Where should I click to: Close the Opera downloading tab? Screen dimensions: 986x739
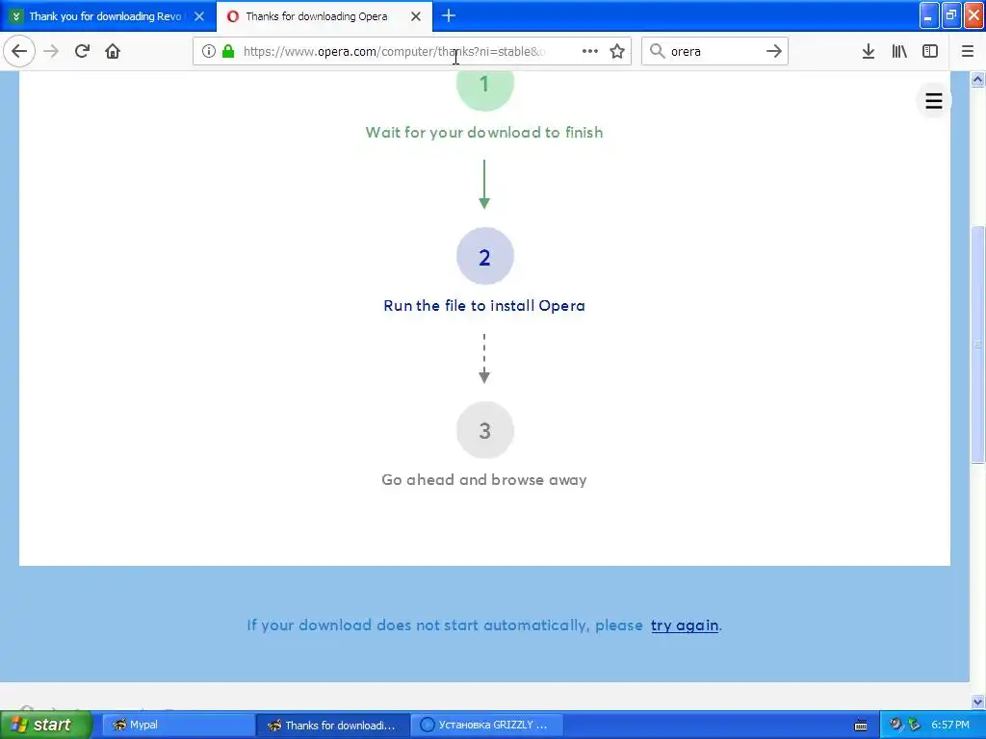416,16
